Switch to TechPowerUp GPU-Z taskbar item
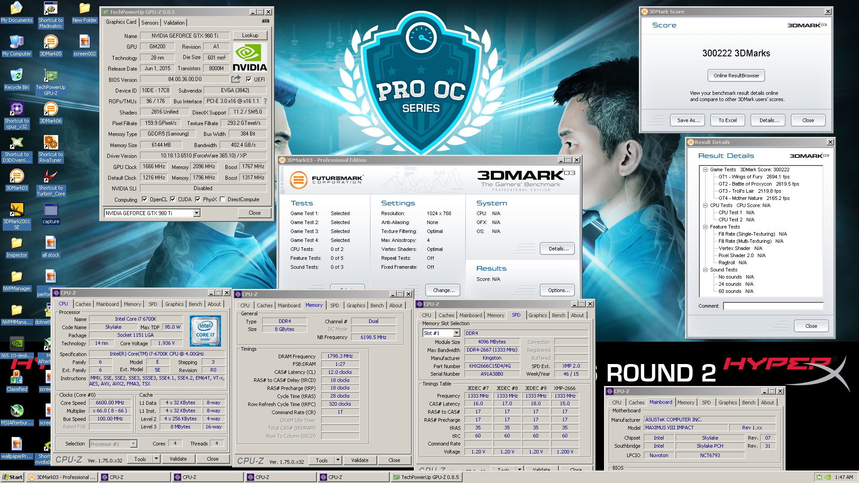 coord(426,477)
